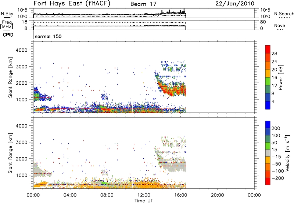Image resolution: width=294 pixels, height=203 pixels.
Task: Click the gray band of the velocity color bar
Action: tap(268, 153)
